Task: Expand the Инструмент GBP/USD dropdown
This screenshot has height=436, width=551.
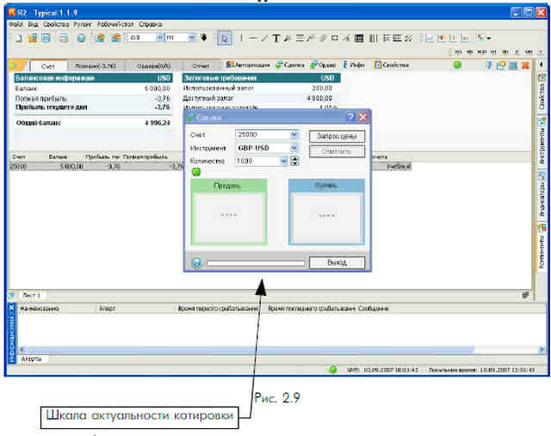Action: coord(294,148)
